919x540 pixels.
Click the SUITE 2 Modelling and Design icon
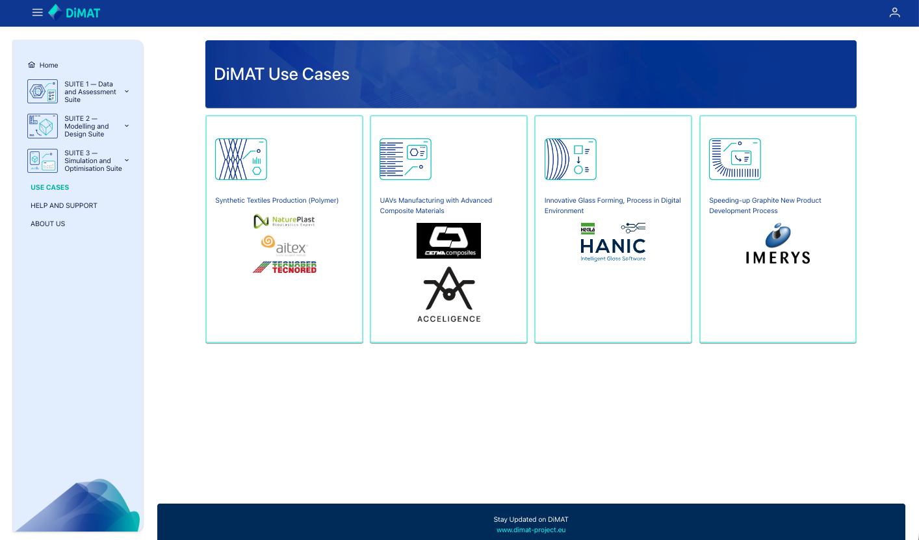coord(43,126)
